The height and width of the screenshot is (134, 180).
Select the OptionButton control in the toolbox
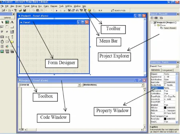click(7, 32)
